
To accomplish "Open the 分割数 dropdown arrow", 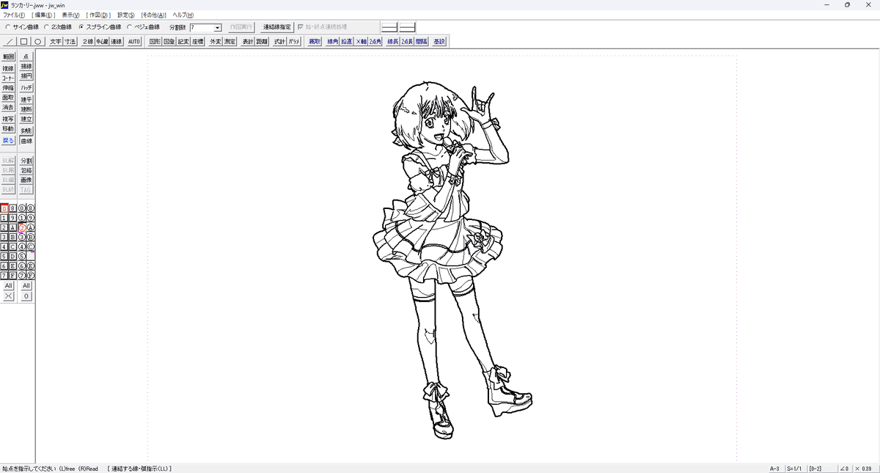I will tap(218, 27).
